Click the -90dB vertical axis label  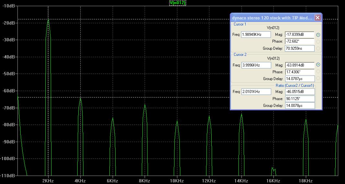click(x=9, y=142)
